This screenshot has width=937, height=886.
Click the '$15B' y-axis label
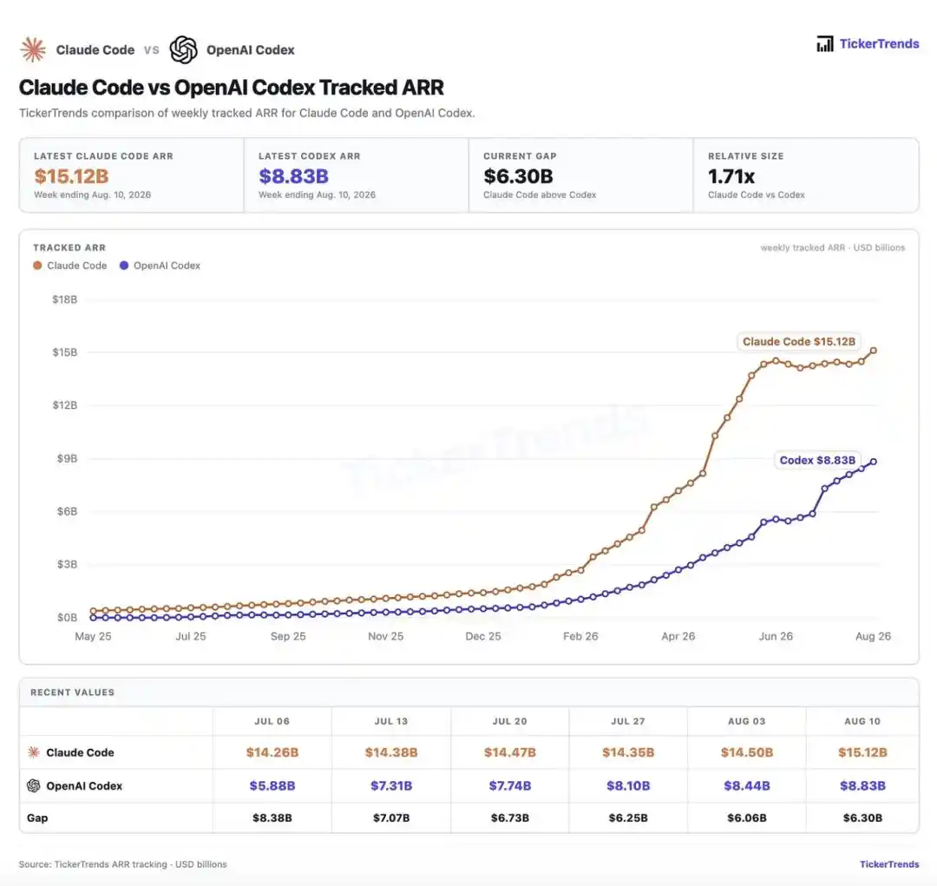[64, 352]
